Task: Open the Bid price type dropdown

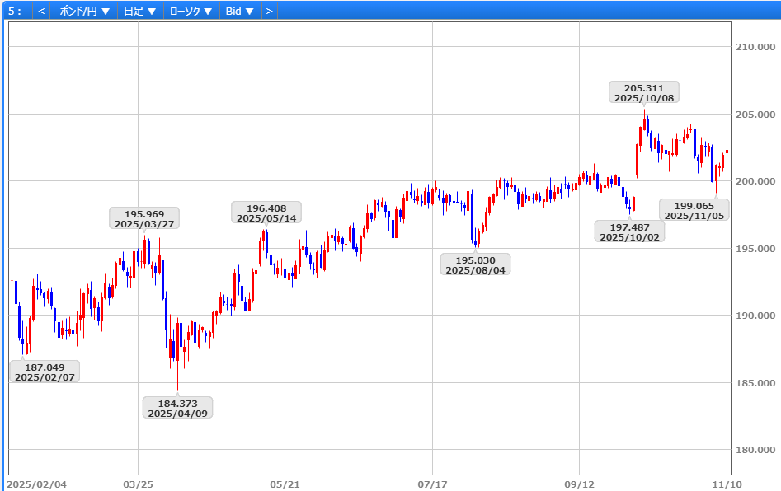Action: (239, 11)
